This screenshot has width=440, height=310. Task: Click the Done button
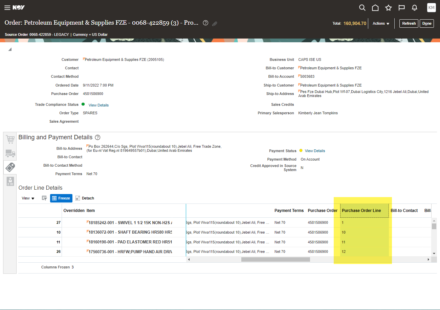427,23
